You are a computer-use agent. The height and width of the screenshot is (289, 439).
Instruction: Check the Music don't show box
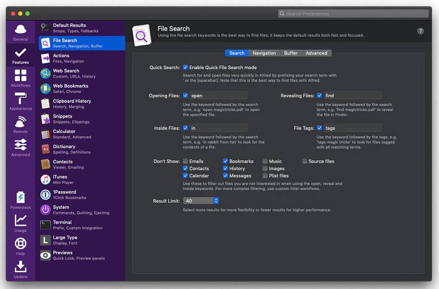[x=265, y=161]
